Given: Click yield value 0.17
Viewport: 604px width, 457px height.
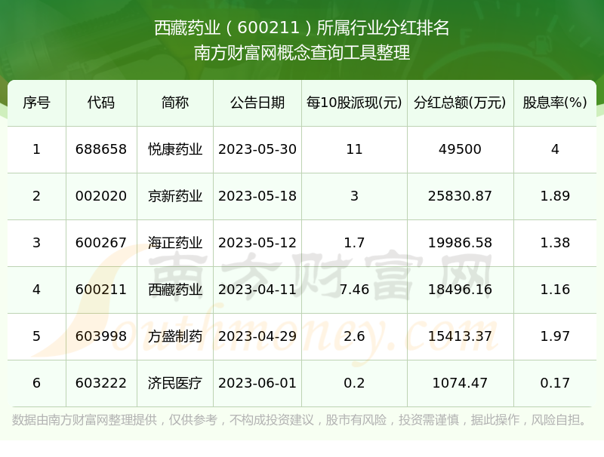Looking at the screenshot, I should point(555,383).
